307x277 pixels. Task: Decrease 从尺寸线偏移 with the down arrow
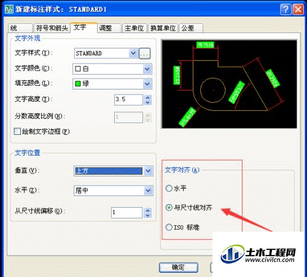(x=148, y=215)
